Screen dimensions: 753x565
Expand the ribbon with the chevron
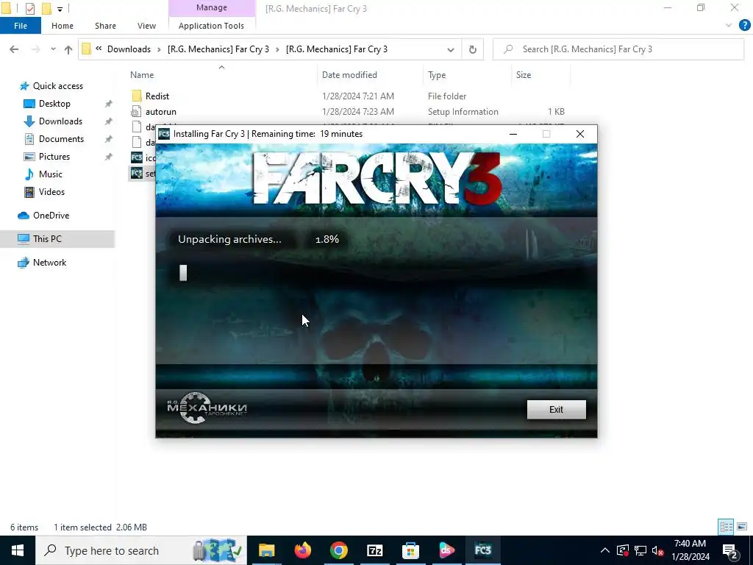coord(729,26)
